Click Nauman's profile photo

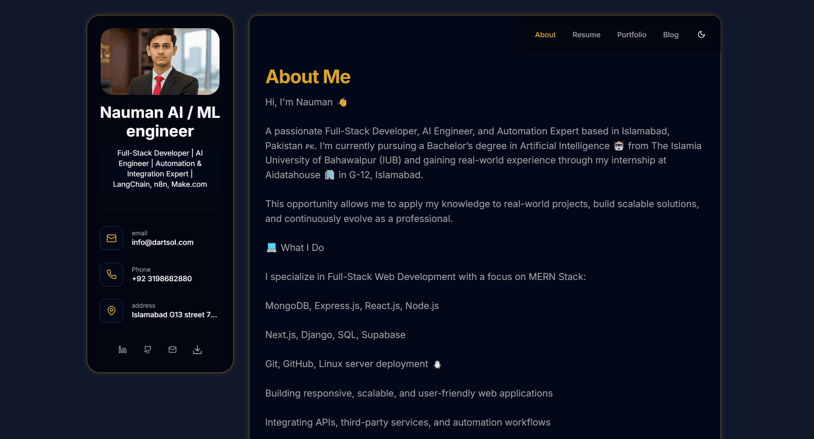coord(160,62)
